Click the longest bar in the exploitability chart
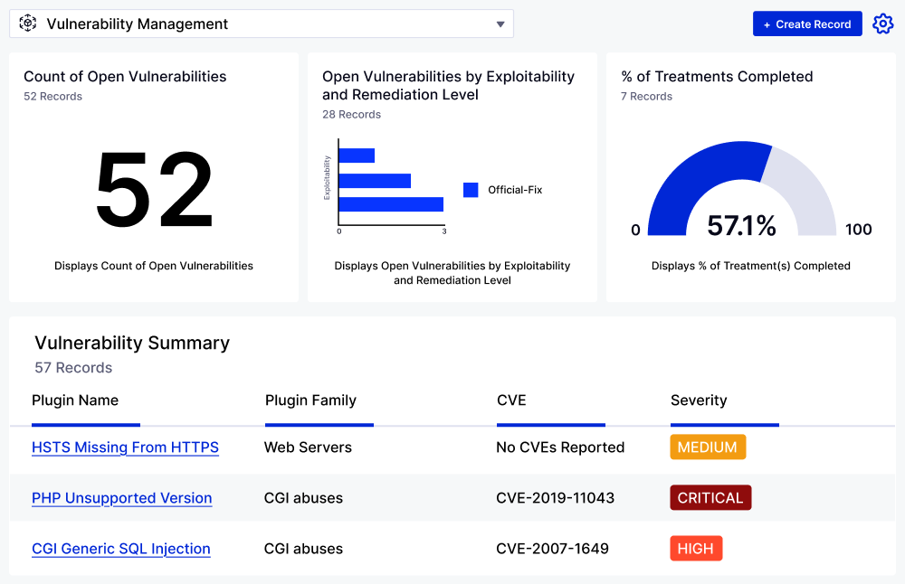Screen dimensions: 905x584 (x=391, y=206)
